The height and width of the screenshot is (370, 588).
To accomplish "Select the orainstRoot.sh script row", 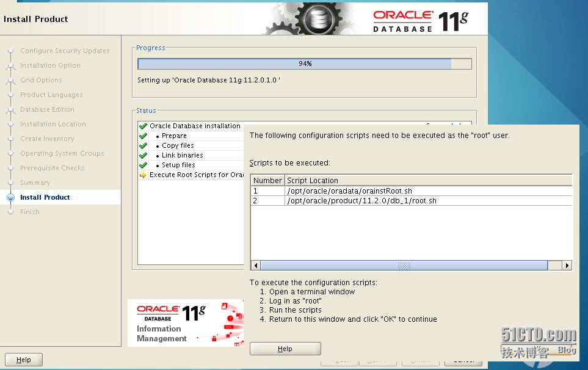I will coord(412,191).
